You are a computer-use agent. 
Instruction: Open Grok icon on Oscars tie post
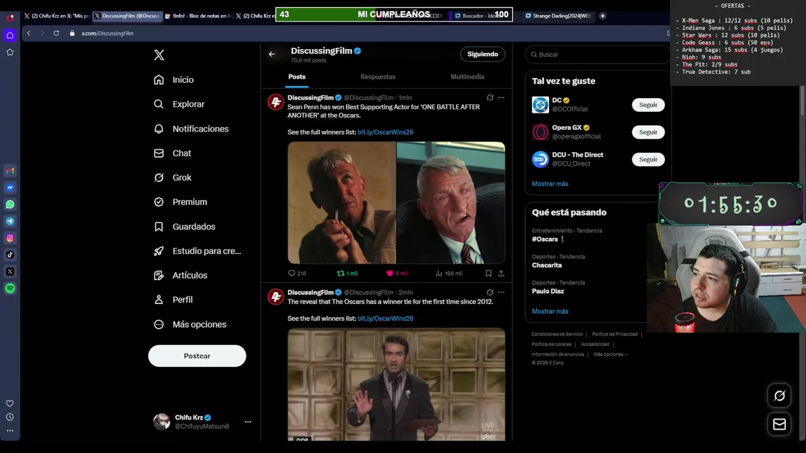(x=490, y=292)
